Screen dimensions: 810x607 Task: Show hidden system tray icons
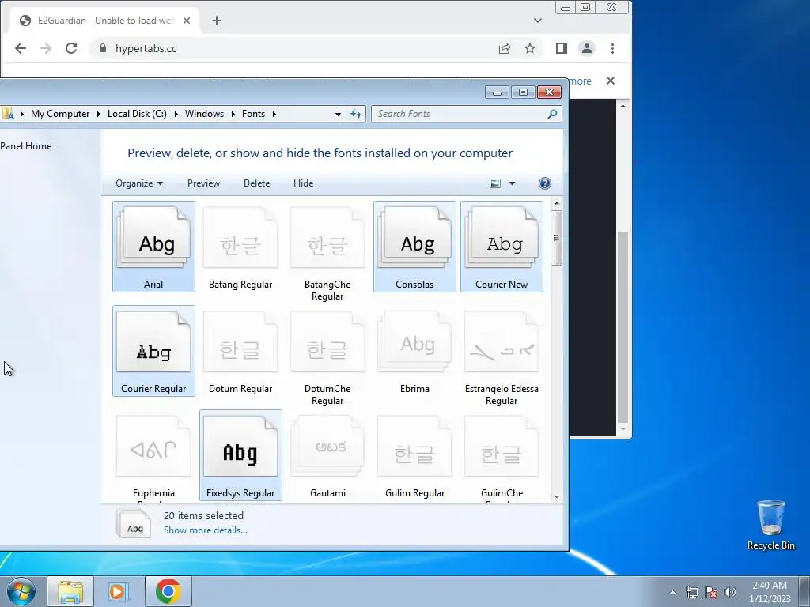point(672,592)
